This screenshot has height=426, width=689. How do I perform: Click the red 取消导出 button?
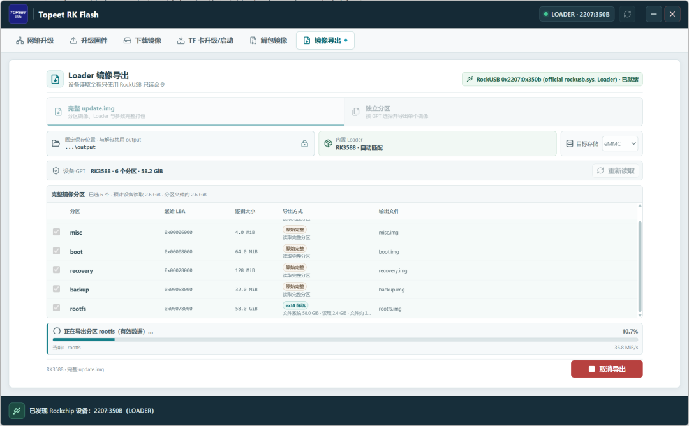pyautogui.click(x=607, y=369)
